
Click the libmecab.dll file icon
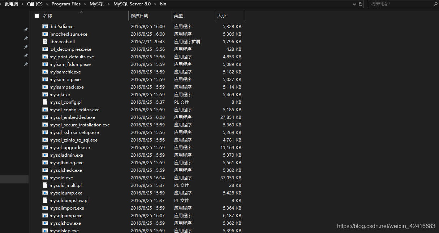pyautogui.click(x=45, y=41)
